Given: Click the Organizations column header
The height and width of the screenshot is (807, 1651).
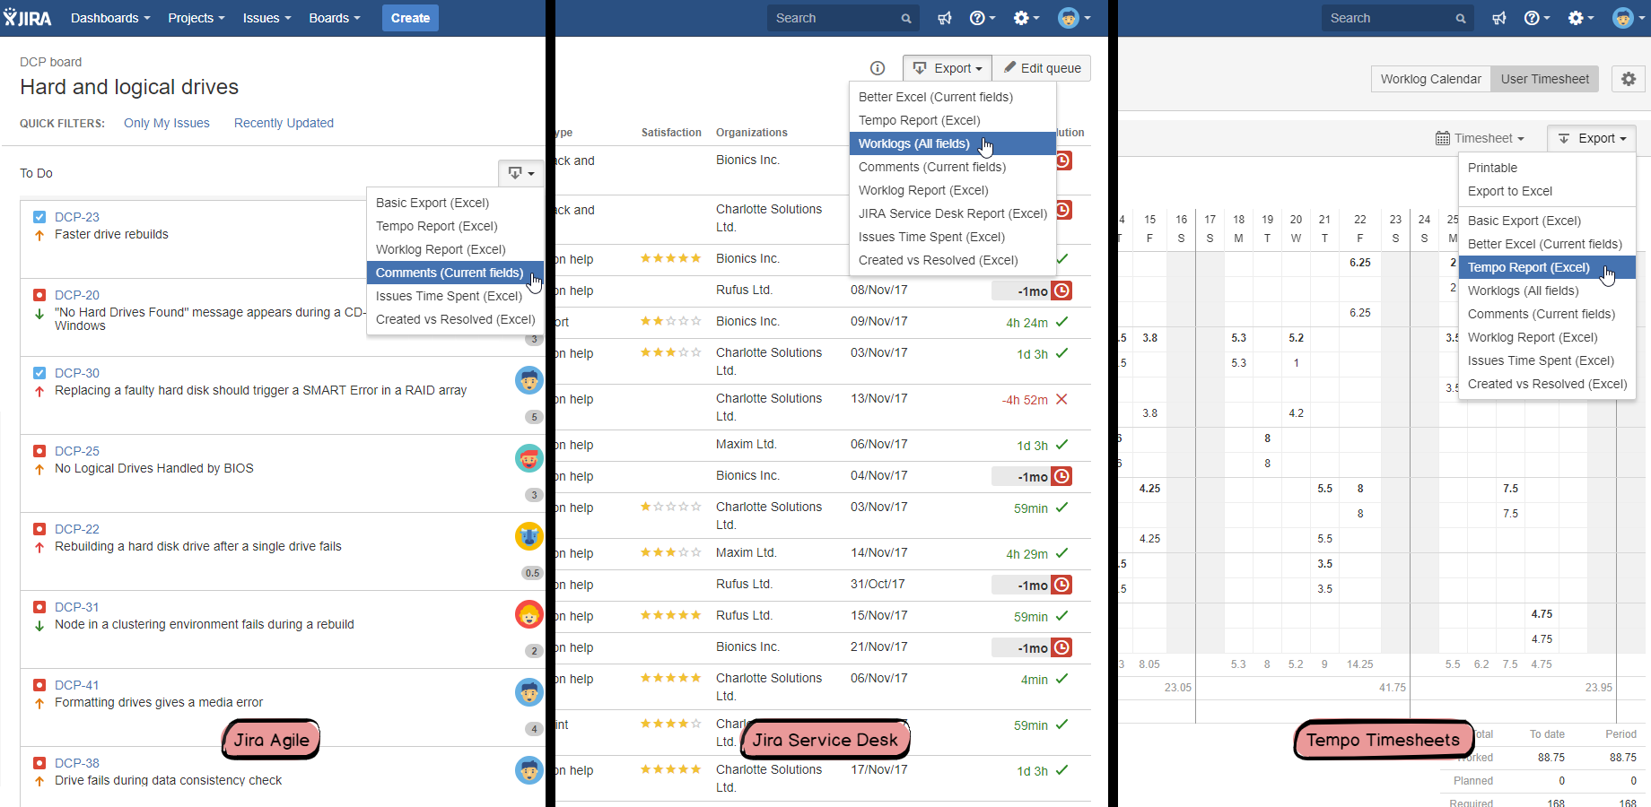Looking at the screenshot, I should 752,133.
